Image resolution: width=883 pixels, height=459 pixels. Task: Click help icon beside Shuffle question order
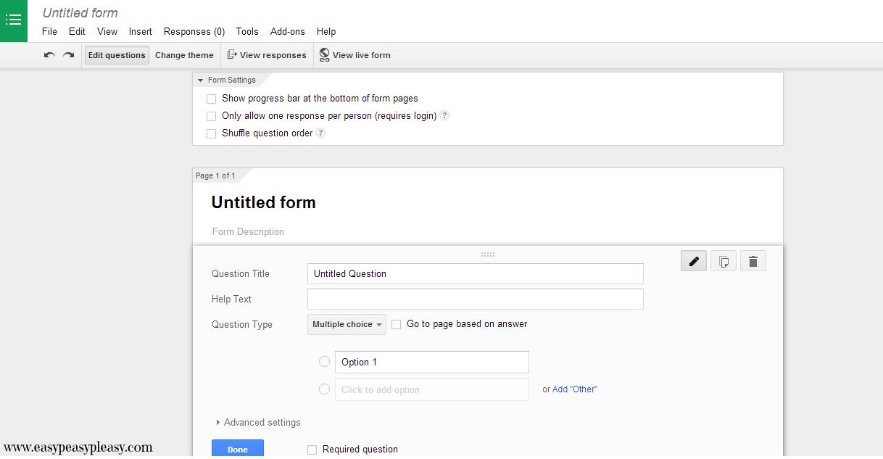[320, 133]
